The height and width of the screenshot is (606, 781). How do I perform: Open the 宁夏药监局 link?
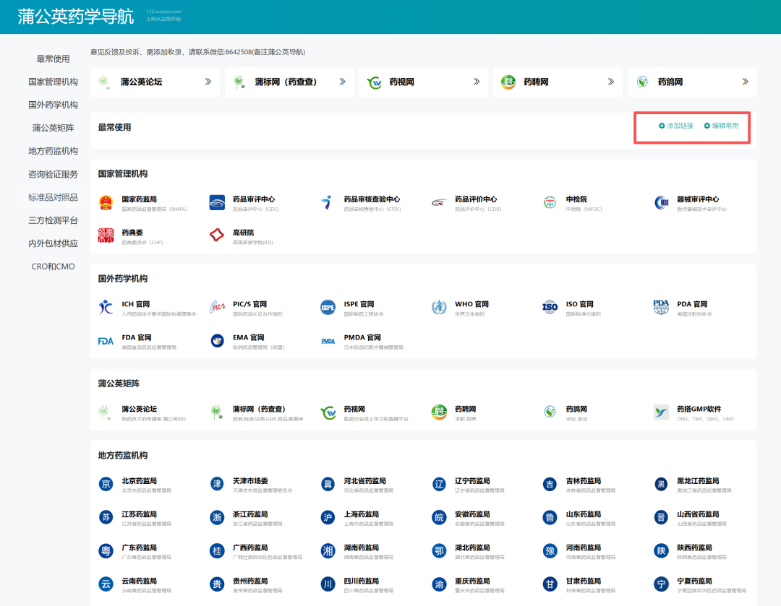point(694,581)
